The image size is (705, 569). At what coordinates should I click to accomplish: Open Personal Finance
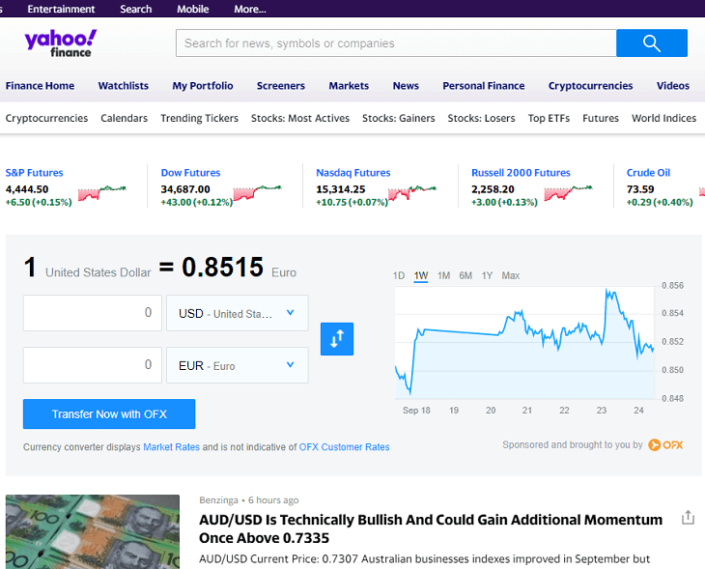click(483, 85)
